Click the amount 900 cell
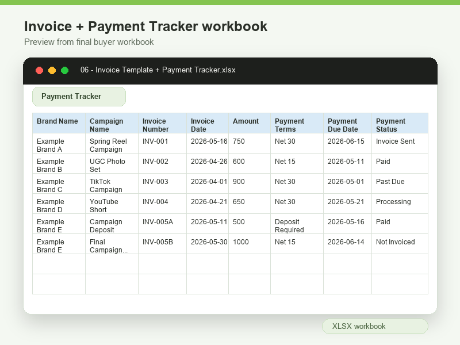This screenshot has width=460, height=345. tap(250, 183)
